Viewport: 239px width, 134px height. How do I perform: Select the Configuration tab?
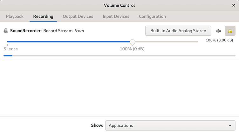tap(152, 16)
